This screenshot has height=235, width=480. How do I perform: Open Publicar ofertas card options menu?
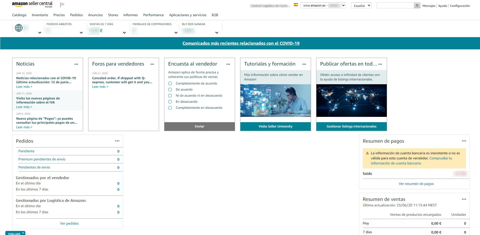380,64
